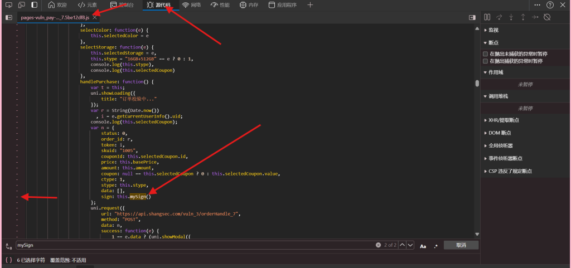571x268 pixels.
Task: Click the inspect element picker icon
Action: coord(8,5)
